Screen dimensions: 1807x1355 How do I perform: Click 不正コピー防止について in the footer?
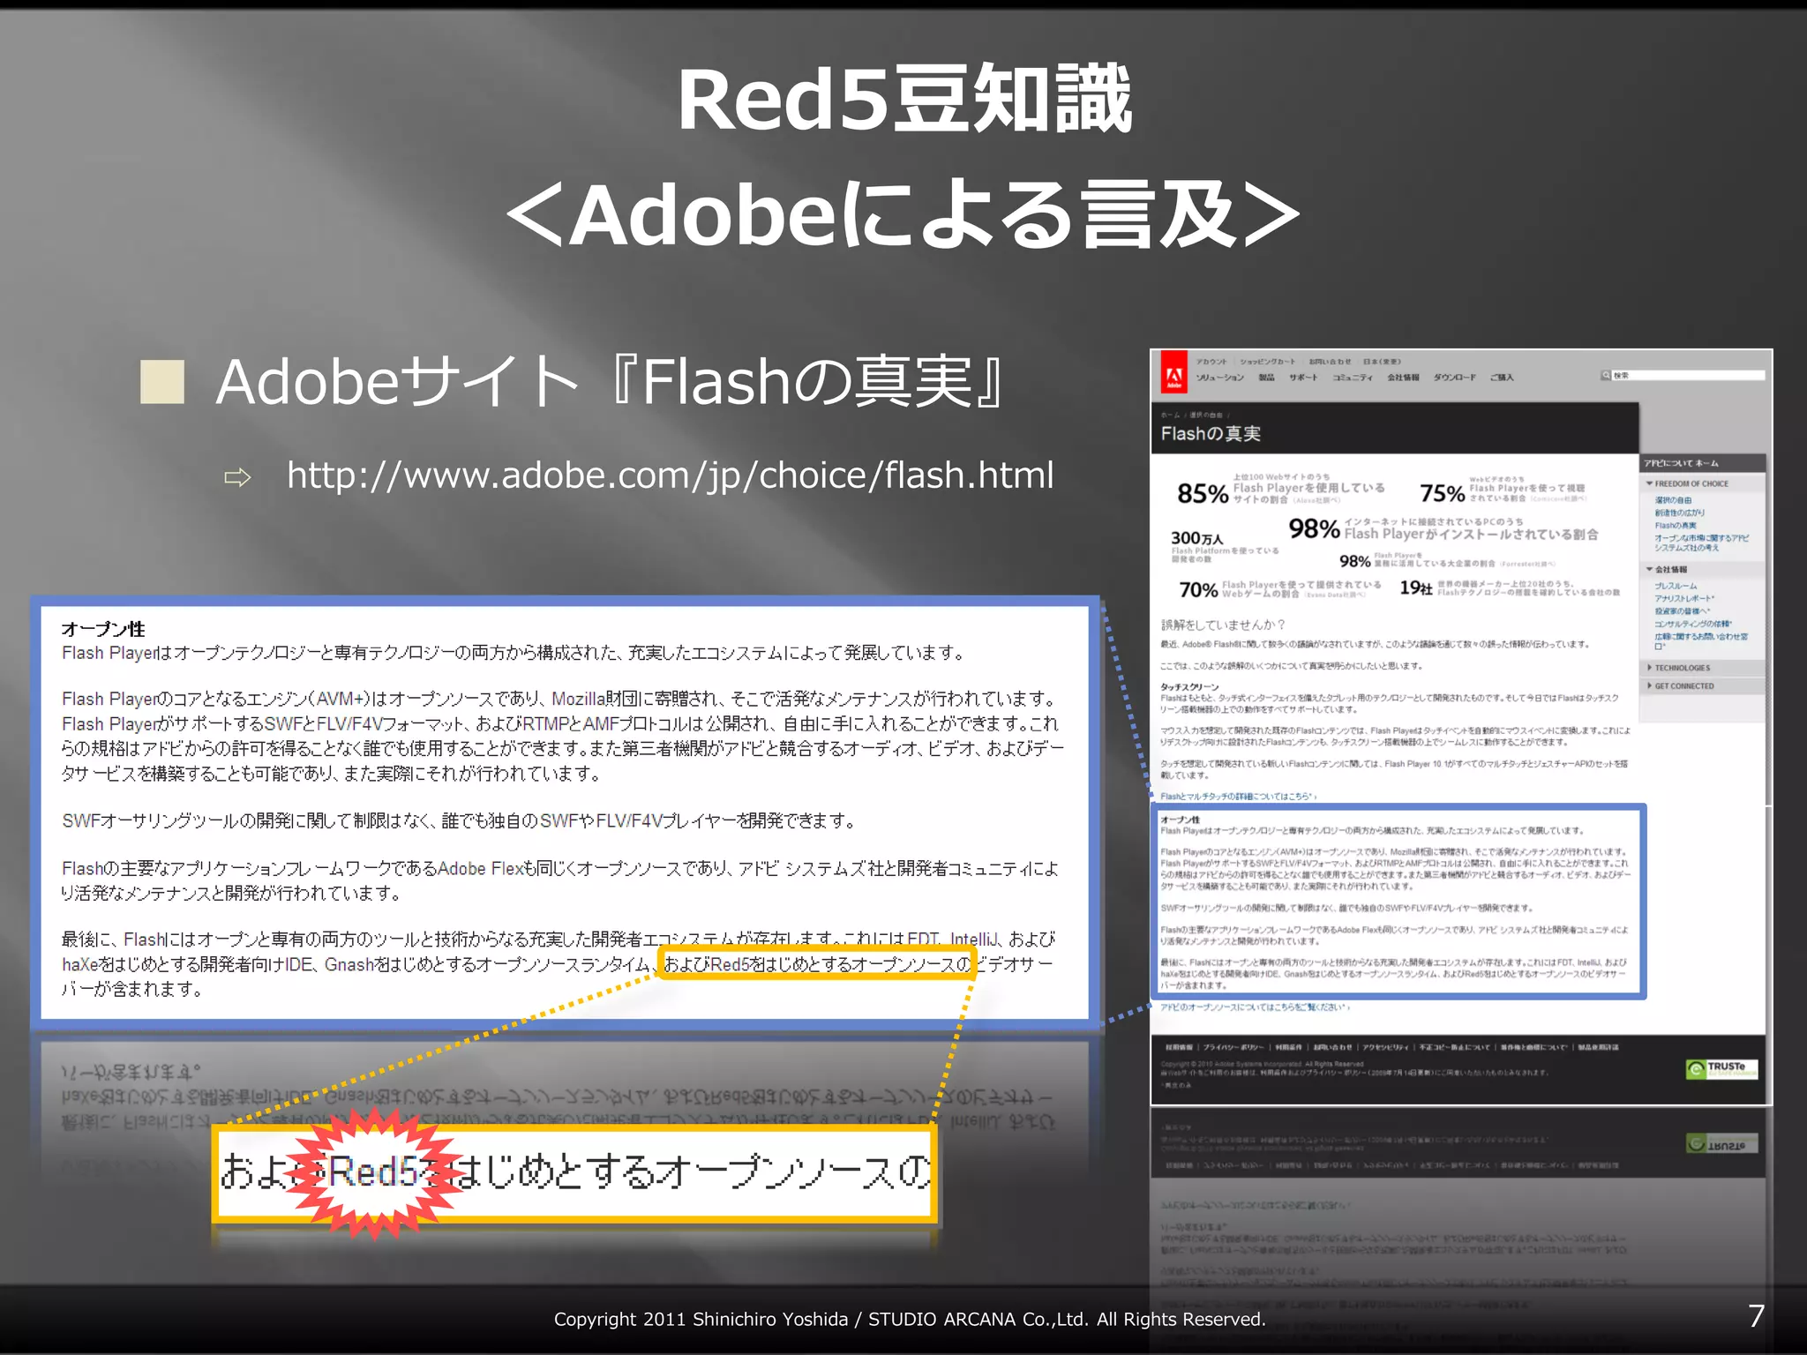(1454, 1047)
